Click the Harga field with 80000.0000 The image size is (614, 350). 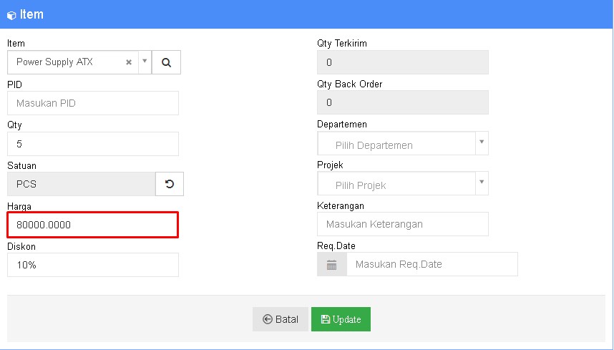point(92,225)
